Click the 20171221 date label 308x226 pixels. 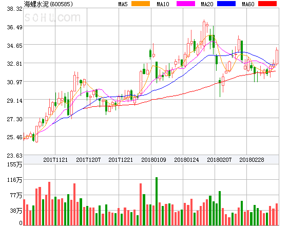click(121, 160)
